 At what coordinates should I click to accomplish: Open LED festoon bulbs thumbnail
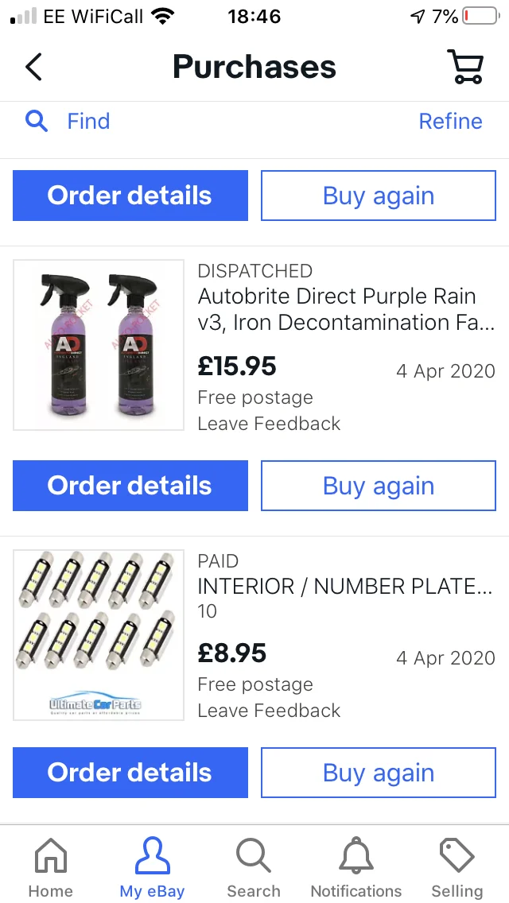coord(99,635)
